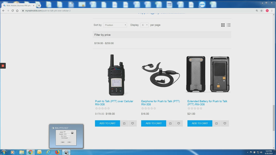The image size is (276, 155).
Task: Add RM-308 radio to wishlist
Action: click(133, 123)
